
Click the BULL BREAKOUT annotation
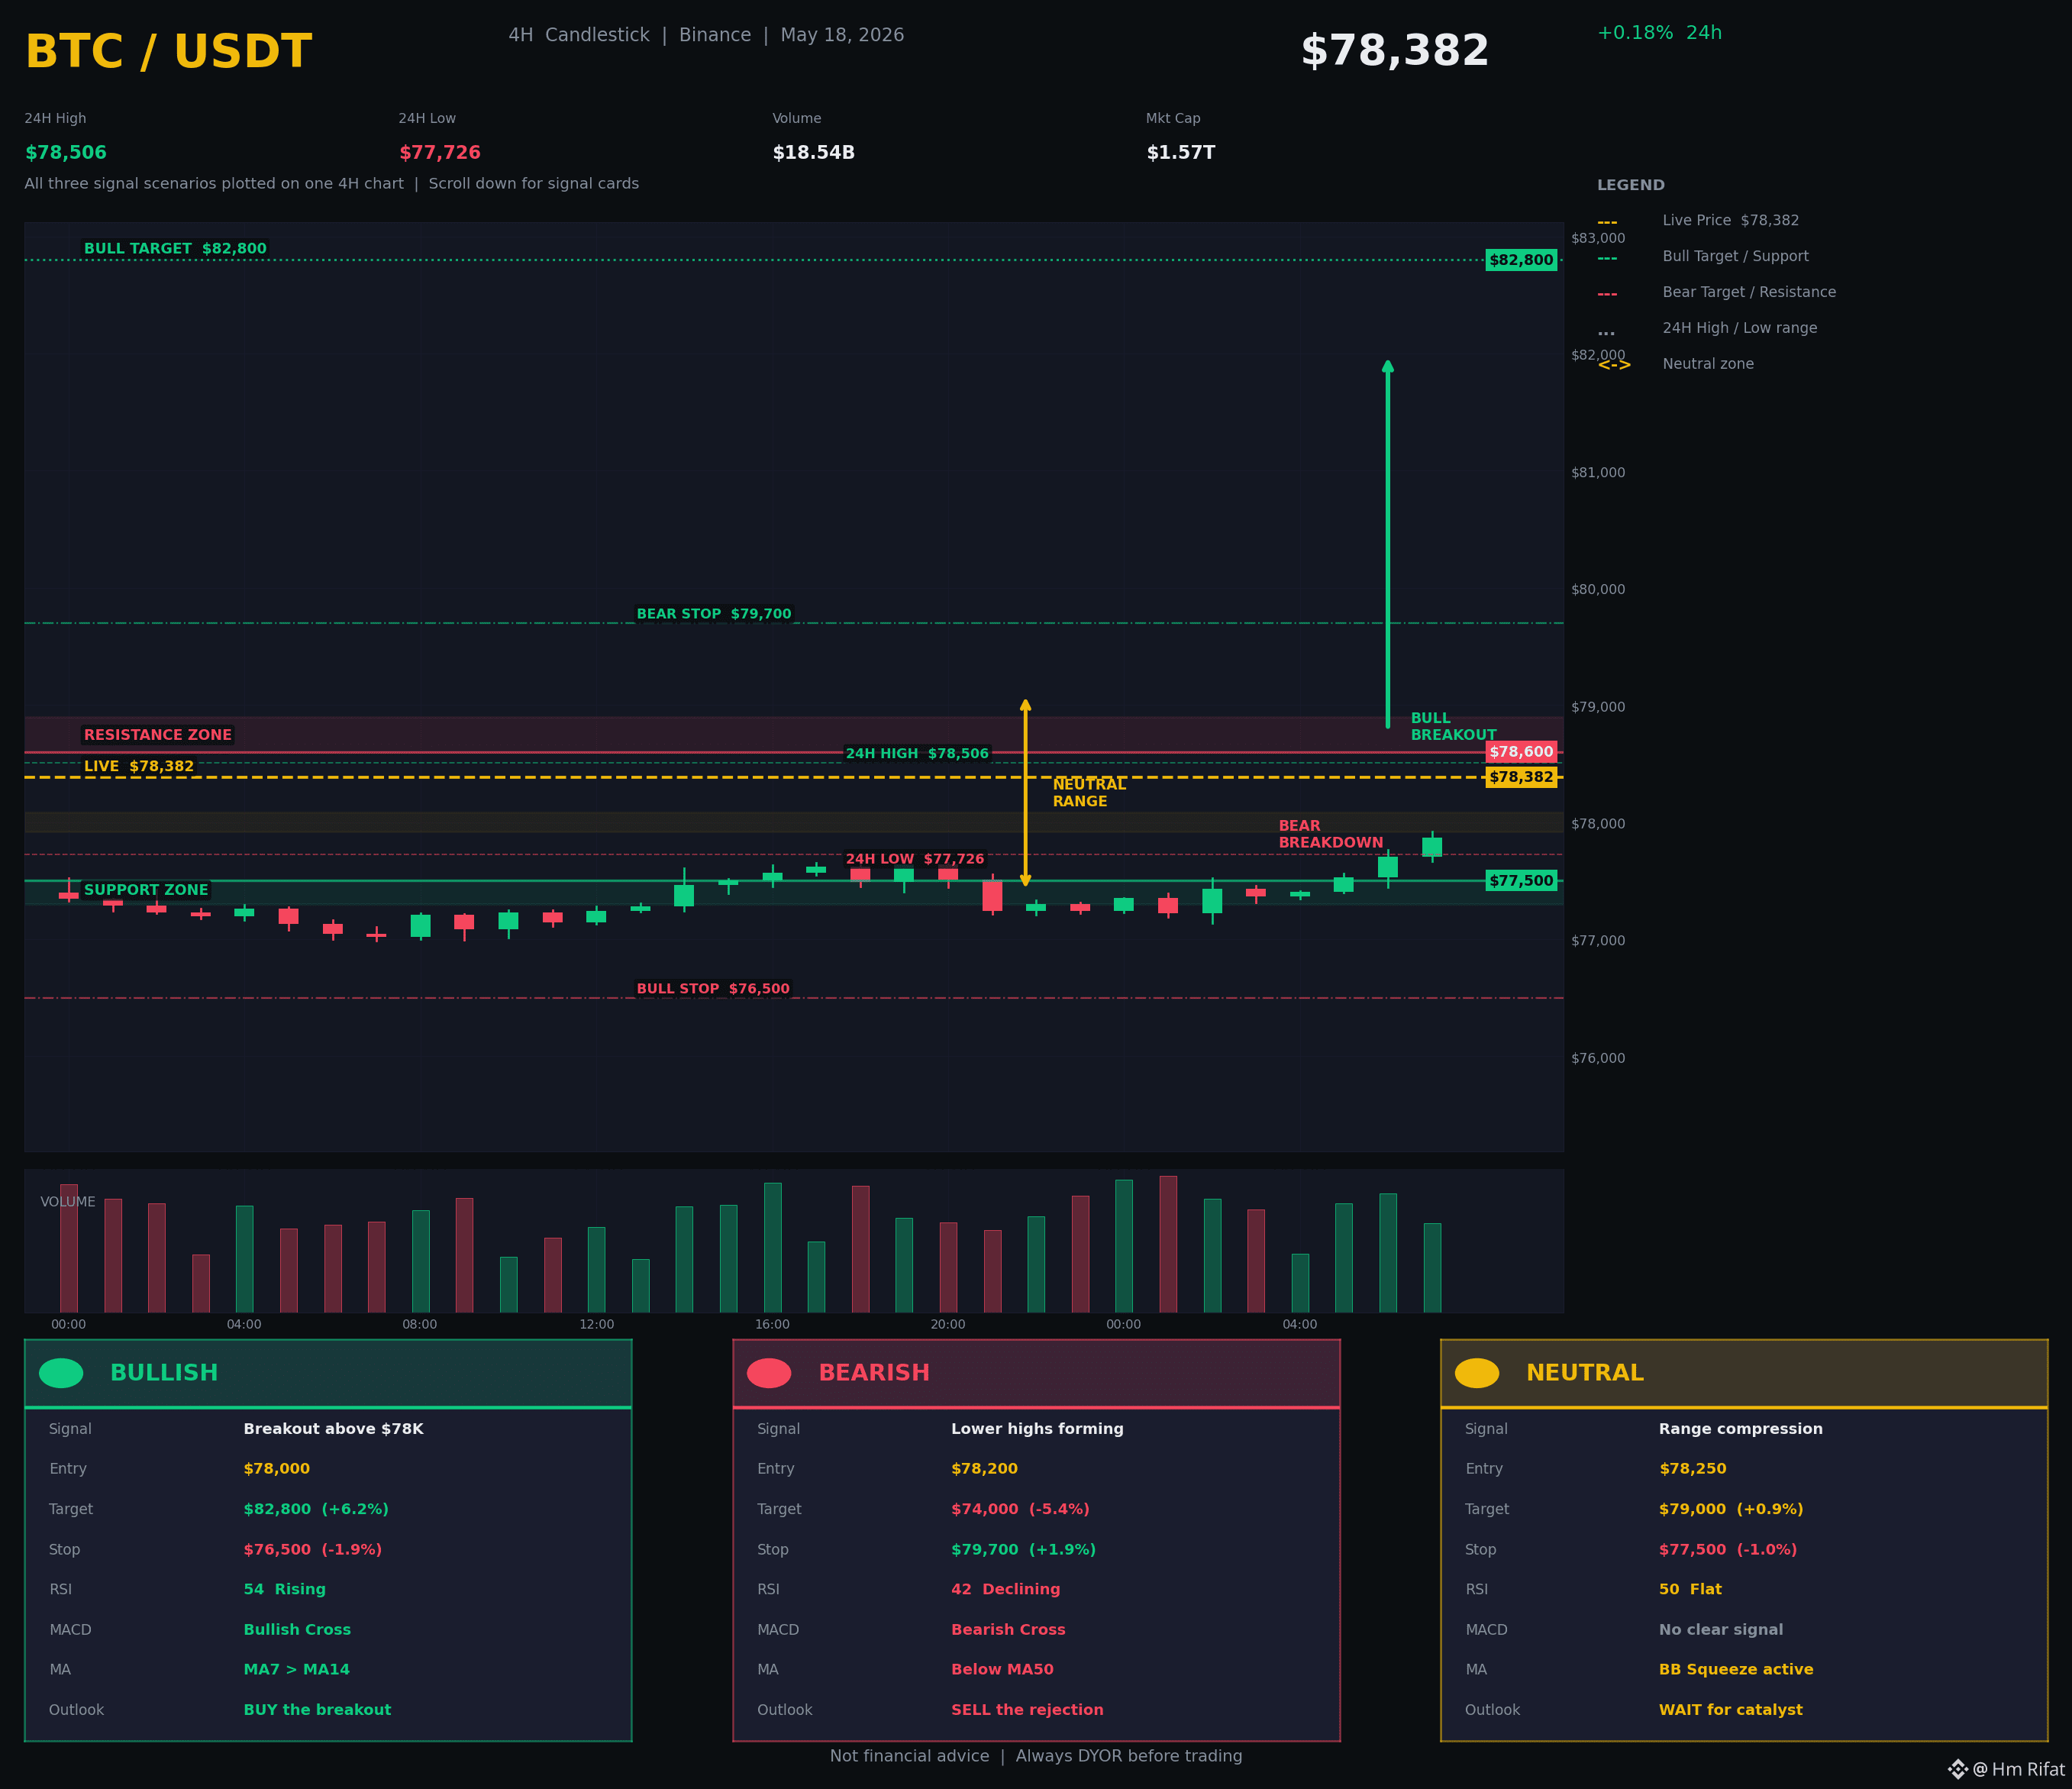click(x=1453, y=727)
